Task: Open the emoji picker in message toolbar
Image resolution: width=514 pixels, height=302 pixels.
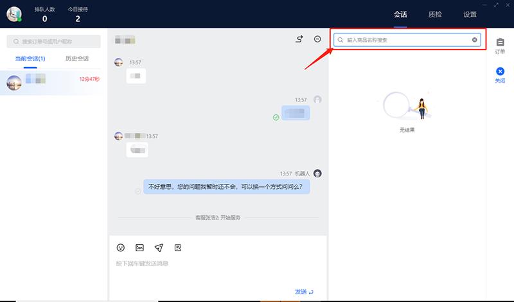Action: pyautogui.click(x=121, y=248)
